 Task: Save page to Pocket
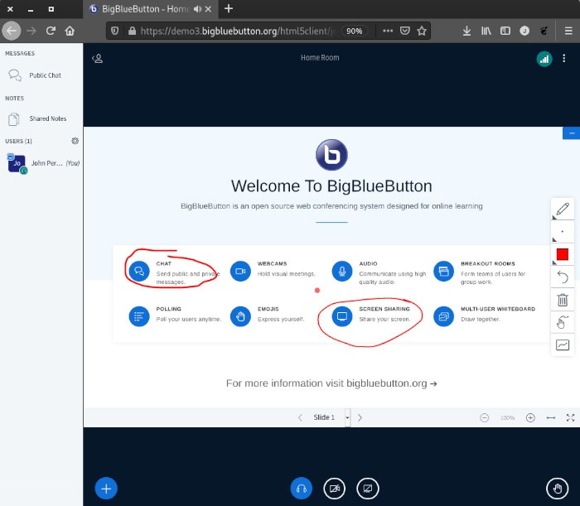405,31
